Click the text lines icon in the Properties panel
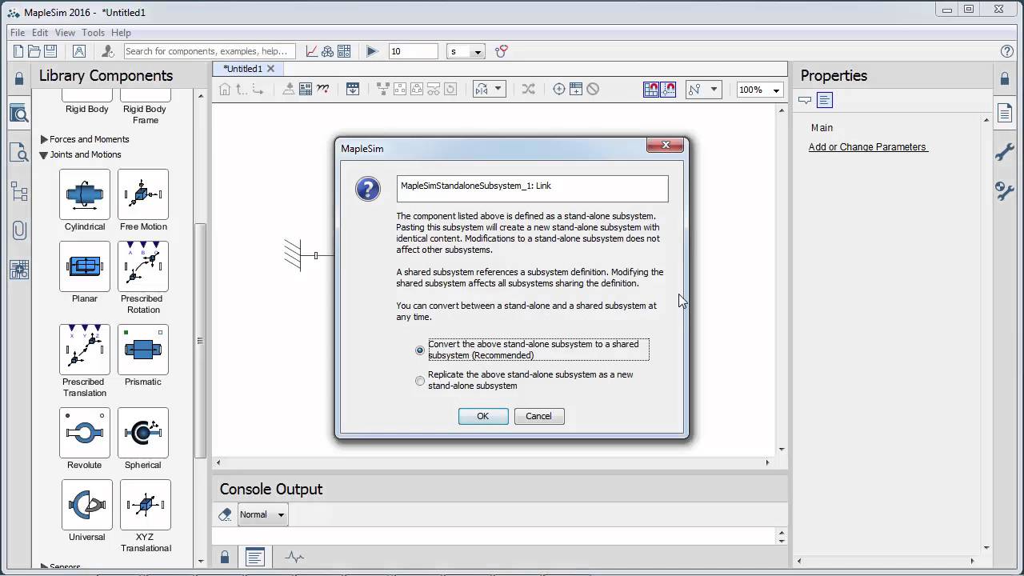The width and height of the screenshot is (1024, 576). 825,100
